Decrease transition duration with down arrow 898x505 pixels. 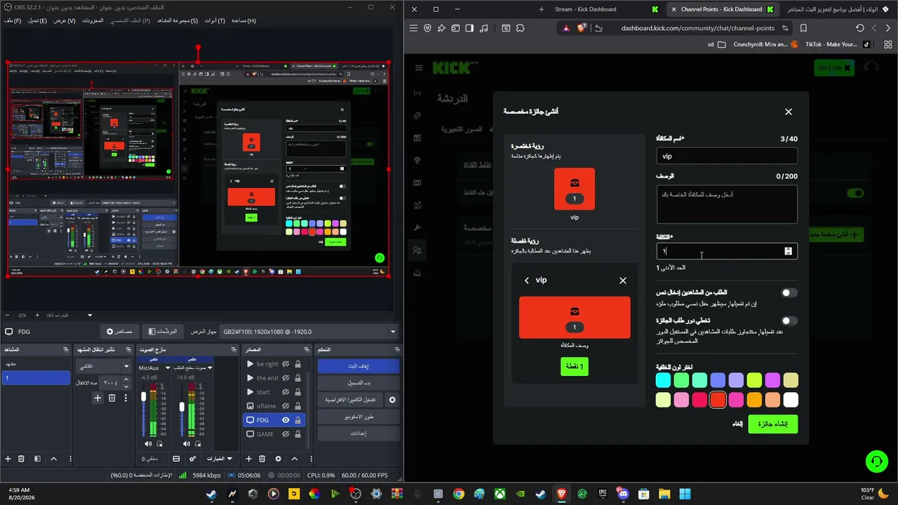pyautogui.click(x=126, y=386)
